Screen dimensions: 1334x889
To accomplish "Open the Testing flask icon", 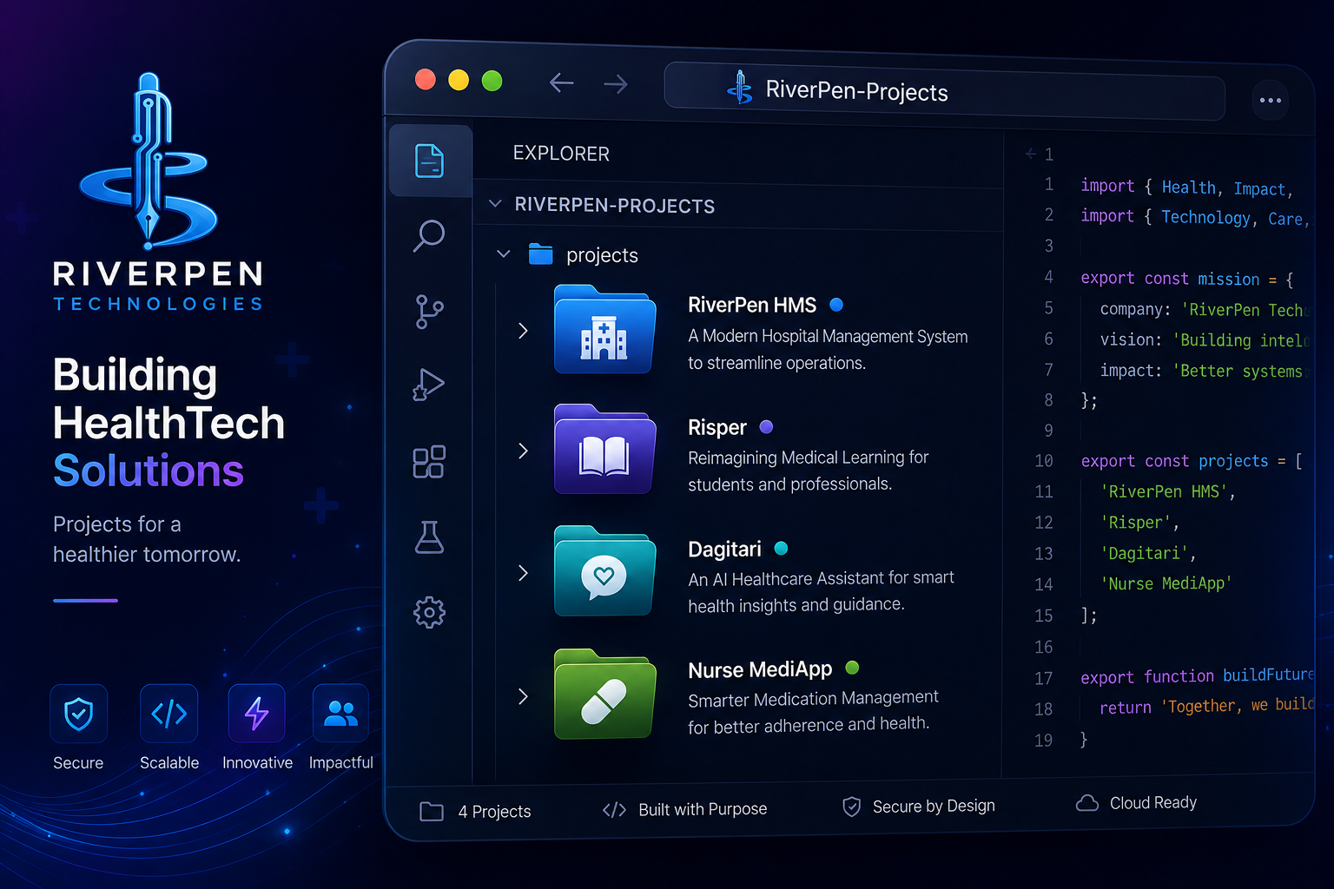I will (x=429, y=537).
